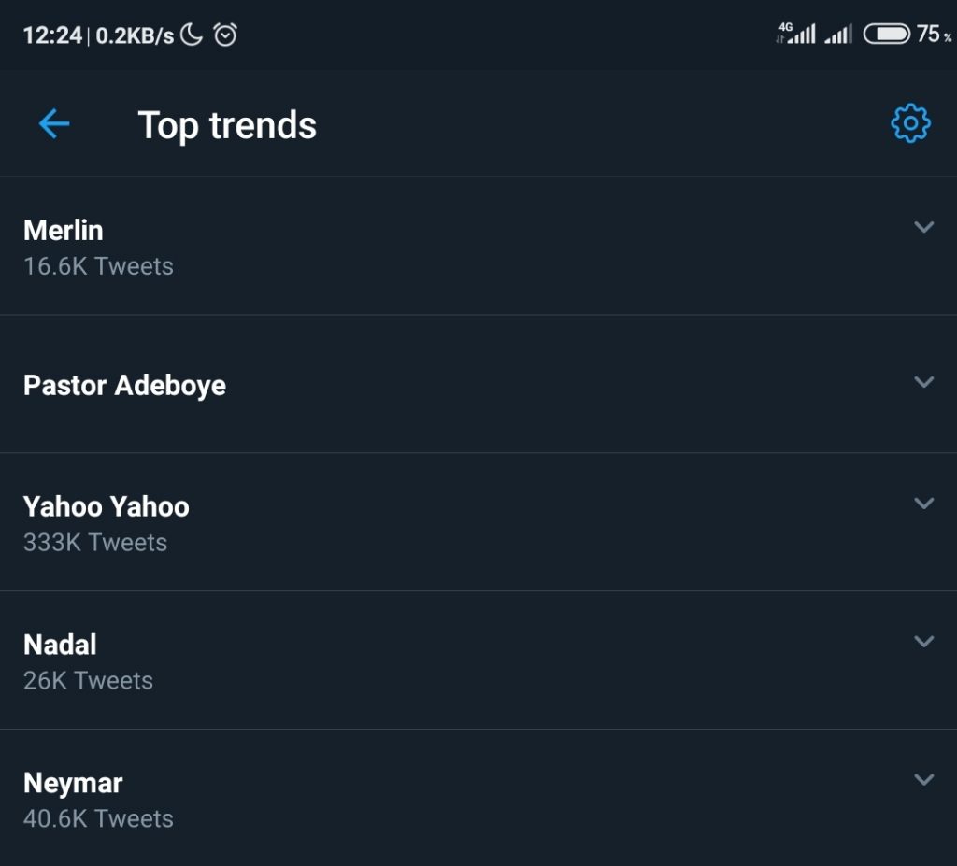Screen dimensions: 957x866
Task: View the Neymar trending topic
Action: pos(73,783)
